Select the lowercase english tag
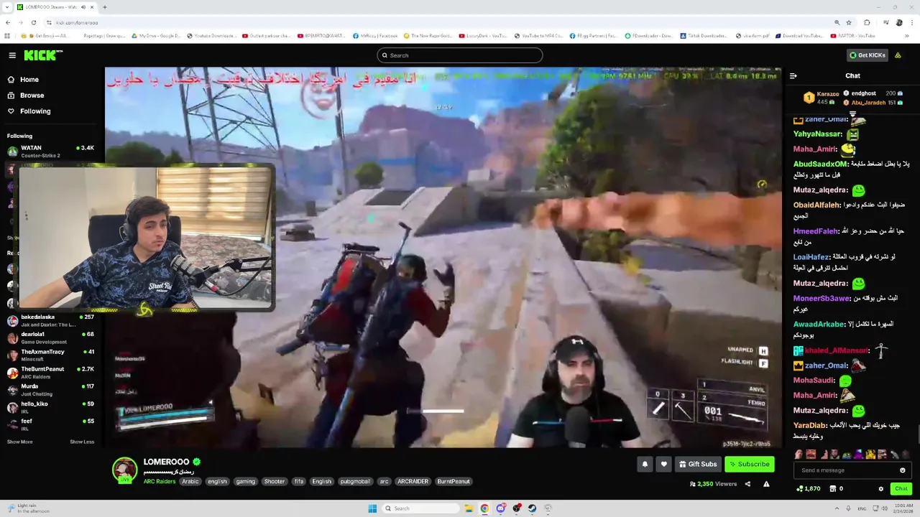Image resolution: width=920 pixels, height=517 pixels. point(217,481)
